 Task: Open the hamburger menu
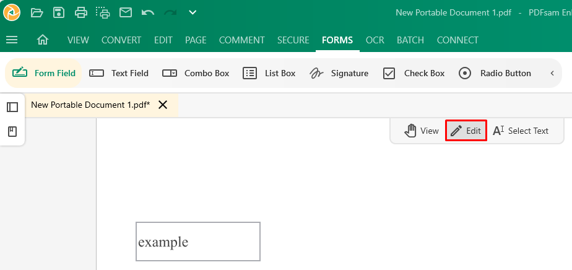pyautogui.click(x=12, y=40)
